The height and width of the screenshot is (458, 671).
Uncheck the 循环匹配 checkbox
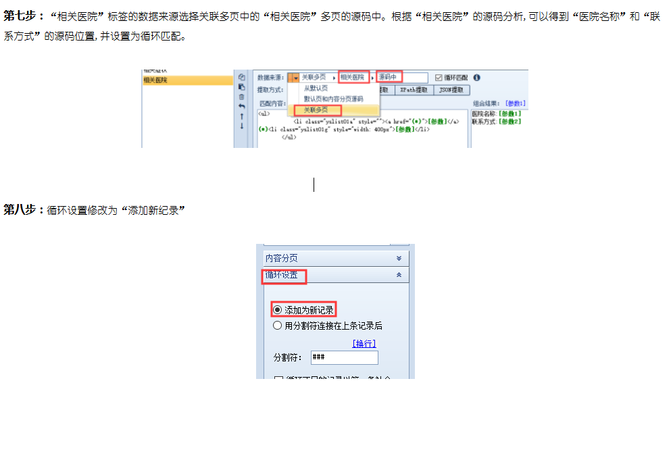[x=437, y=76]
